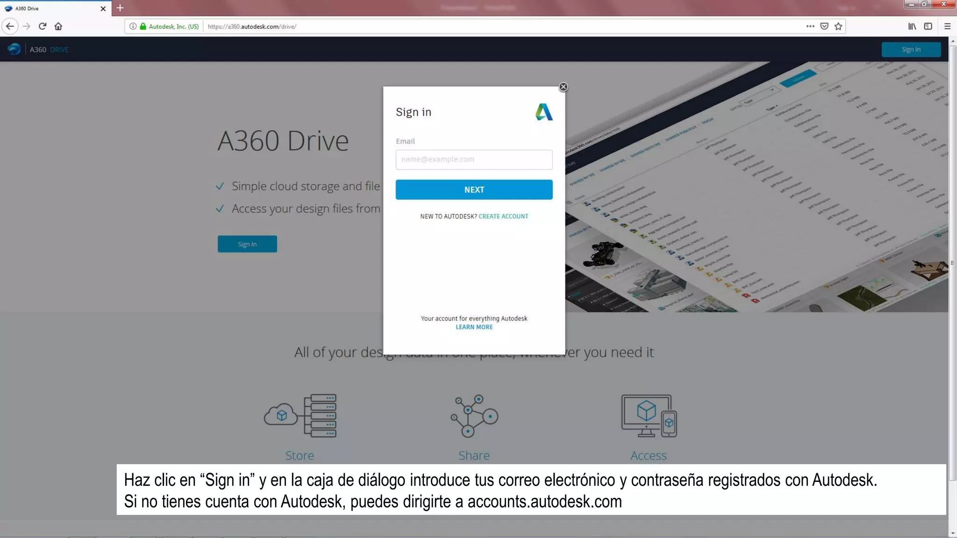Open the CREATE ACCOUNT link
Image resolution: width=957 pixels, height=538 pixels.
coord(503,216)
